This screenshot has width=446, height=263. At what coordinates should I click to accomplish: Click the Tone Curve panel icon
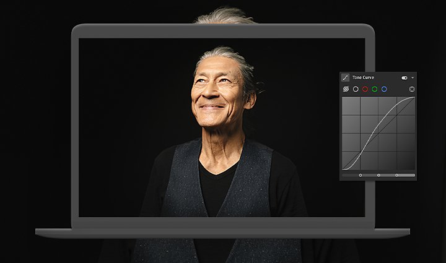point(345,77)
